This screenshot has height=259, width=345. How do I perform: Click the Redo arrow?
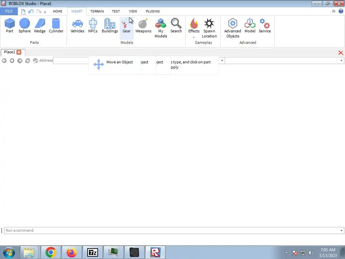[39, 12]
